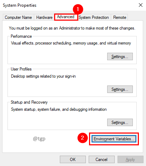Click the greyed-out Apply button
Image resolution: width=146 pixels, height=166 pixels.
pos(130,160)
